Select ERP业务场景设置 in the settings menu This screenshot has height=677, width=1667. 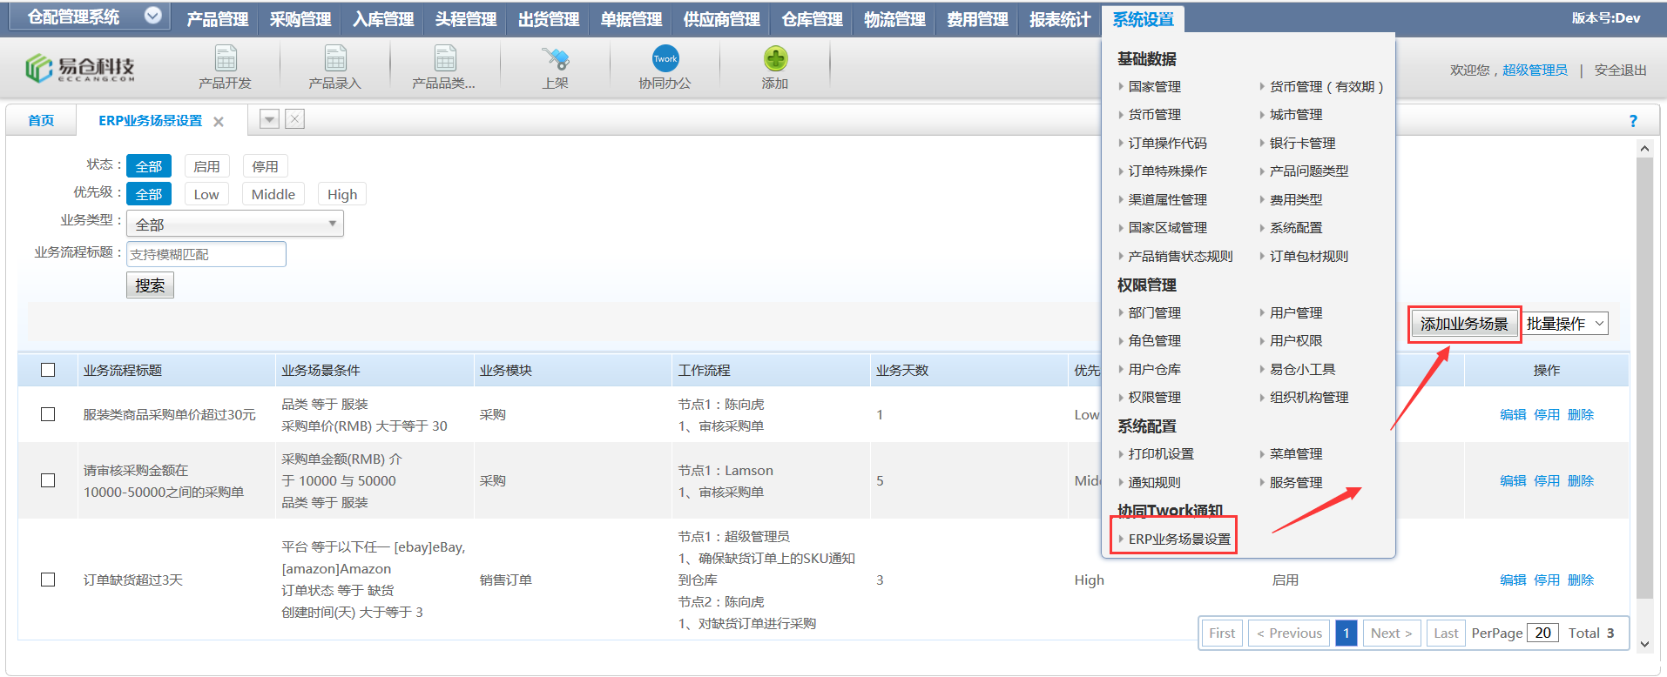pyautogui.click(x=1179, y=539)
